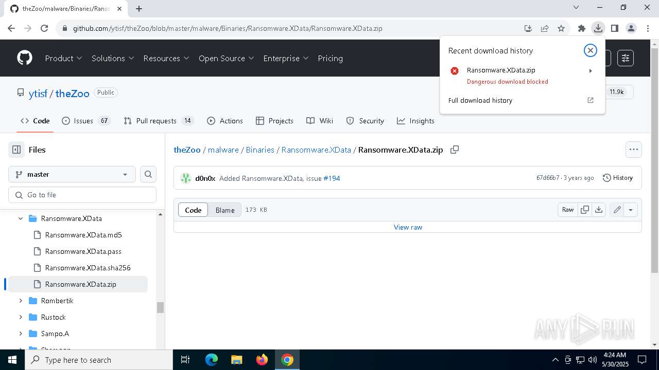This screenshot has width=659, height=370.
Task: Open the Open Source menu
Action: (x=227, y=58)
